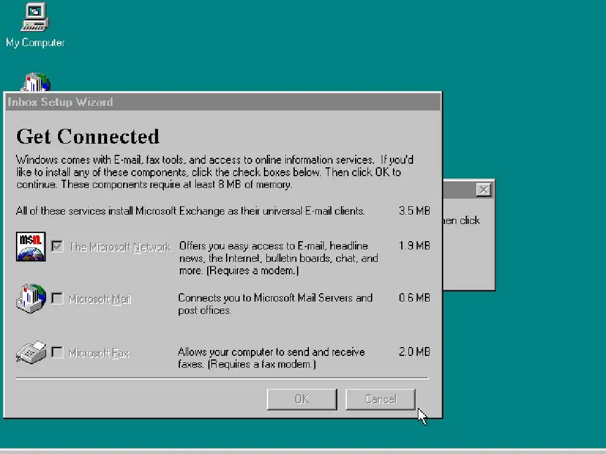Click the MSN logo icon

[31, 247]
